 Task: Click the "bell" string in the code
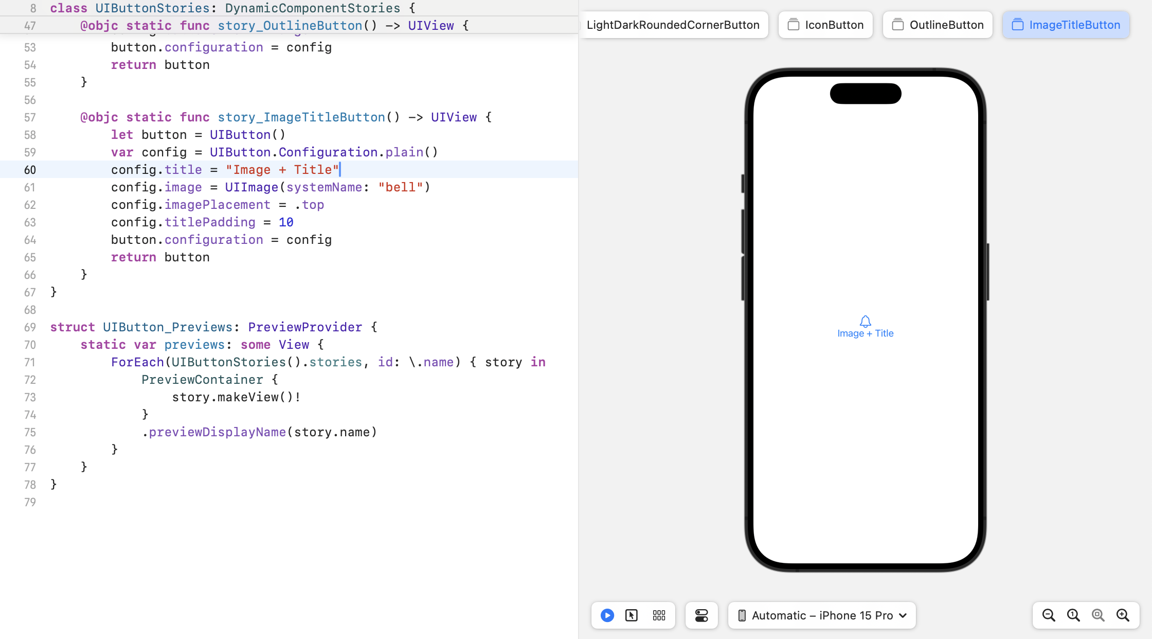pyautogui.click(x=400, y=187)
